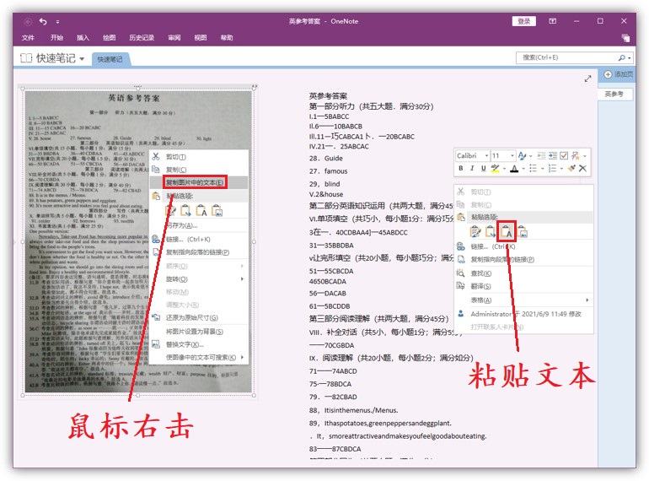Click the Back navigation circle icon

click(28, 21)
